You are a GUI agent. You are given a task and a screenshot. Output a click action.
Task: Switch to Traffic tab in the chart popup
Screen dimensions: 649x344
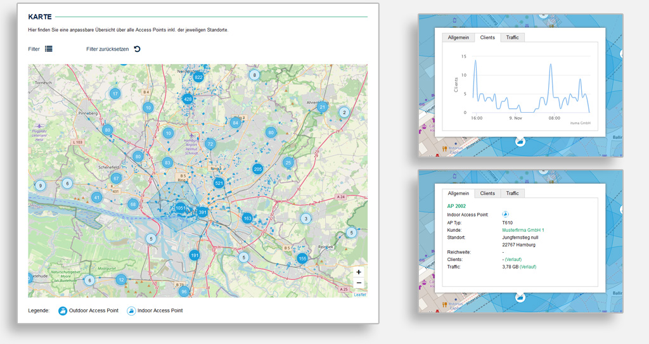point(512,37)
